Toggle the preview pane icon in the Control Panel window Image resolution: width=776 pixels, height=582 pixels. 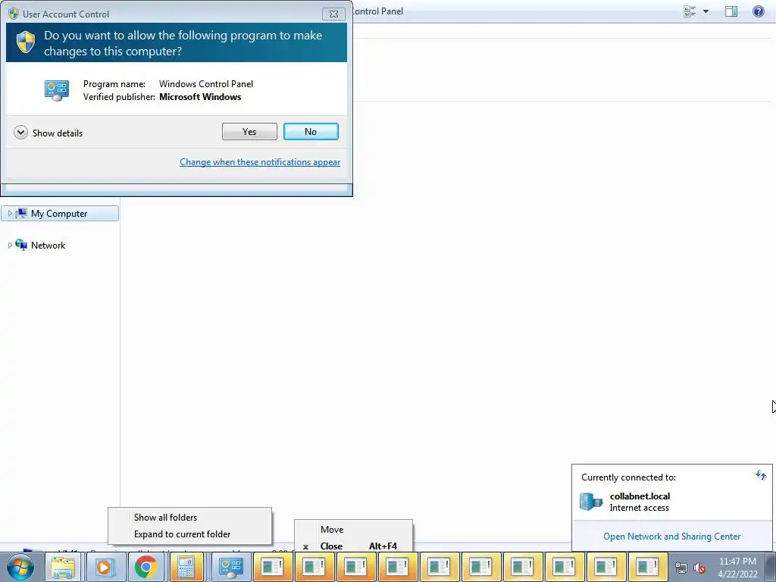(731, 11)
